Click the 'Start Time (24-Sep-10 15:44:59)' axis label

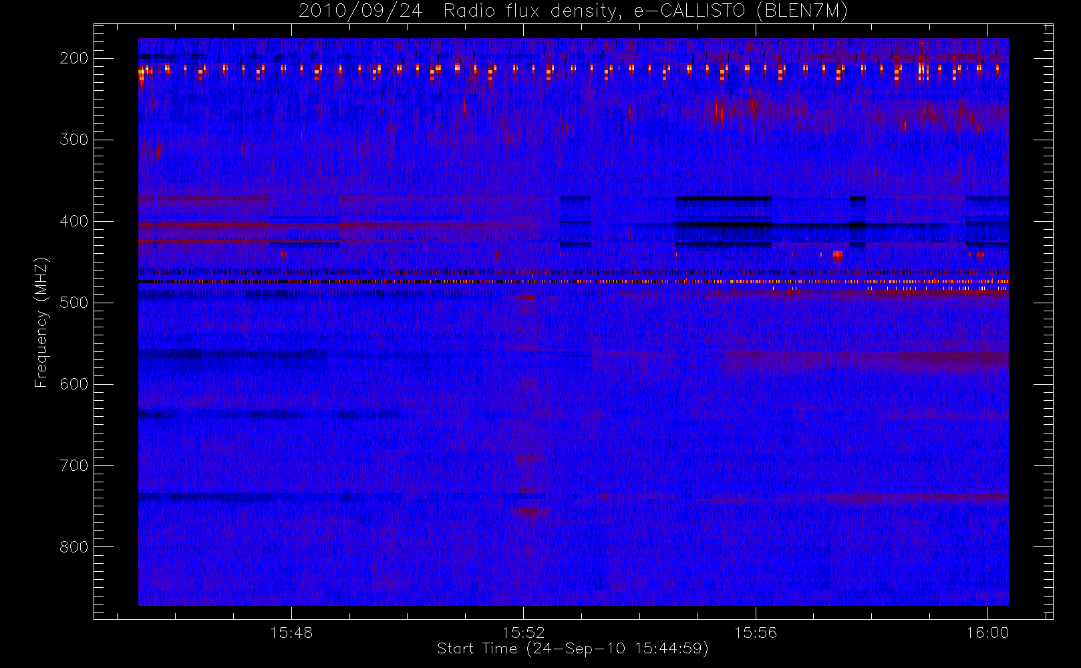(x=573, y=649)
